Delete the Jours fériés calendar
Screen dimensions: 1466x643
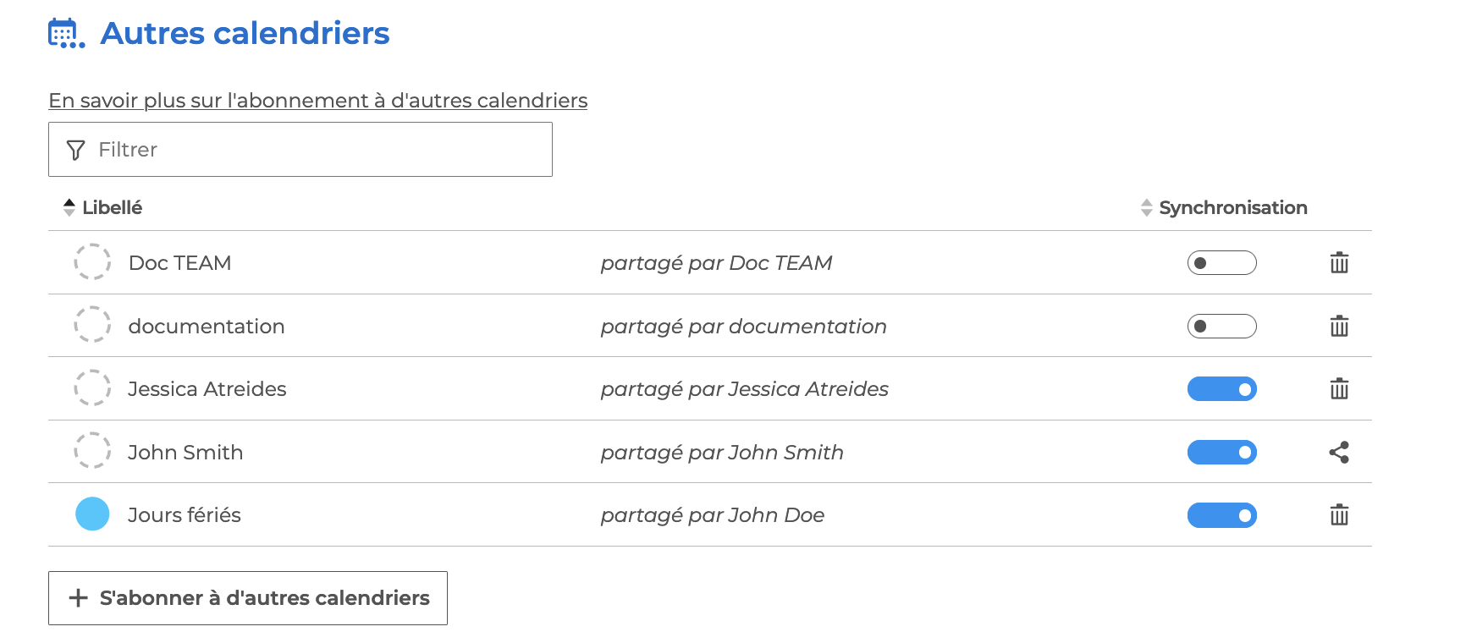[1339, 515]
